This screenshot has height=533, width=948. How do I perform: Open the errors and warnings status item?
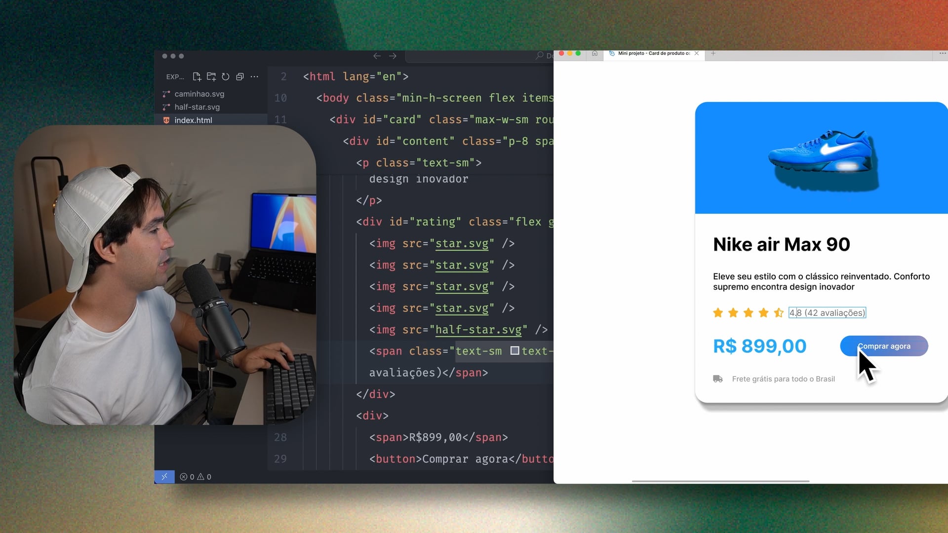(x=196, y=477)
